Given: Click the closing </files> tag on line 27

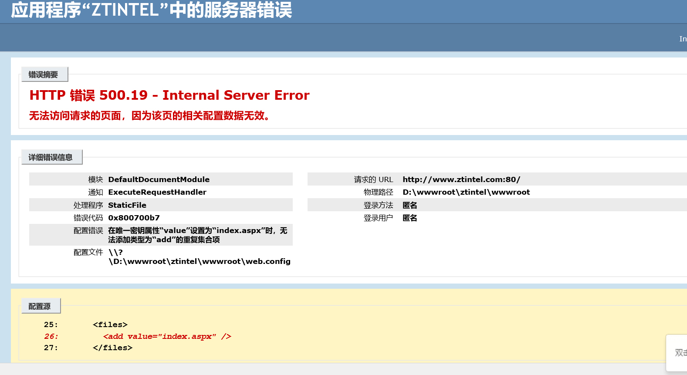Looking at the screenshot, I should pos(112,348).
